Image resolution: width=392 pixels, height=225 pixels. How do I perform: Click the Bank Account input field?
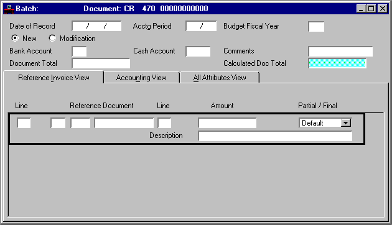coord(79,52)
